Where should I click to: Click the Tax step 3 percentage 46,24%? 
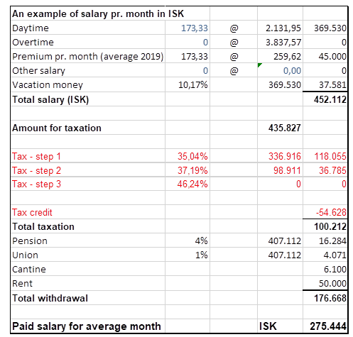tap(188, 184)
